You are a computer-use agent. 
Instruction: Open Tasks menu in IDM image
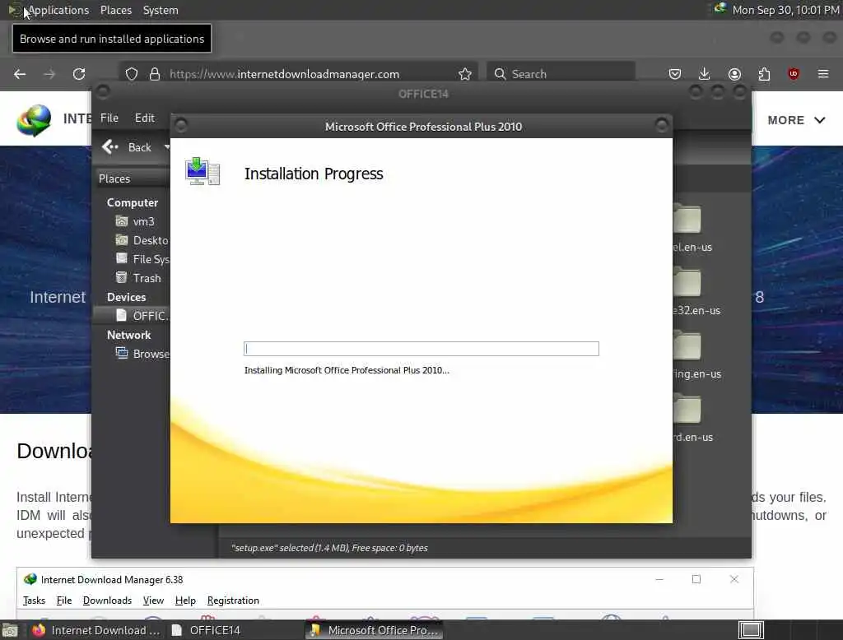(x=34, y=601)
